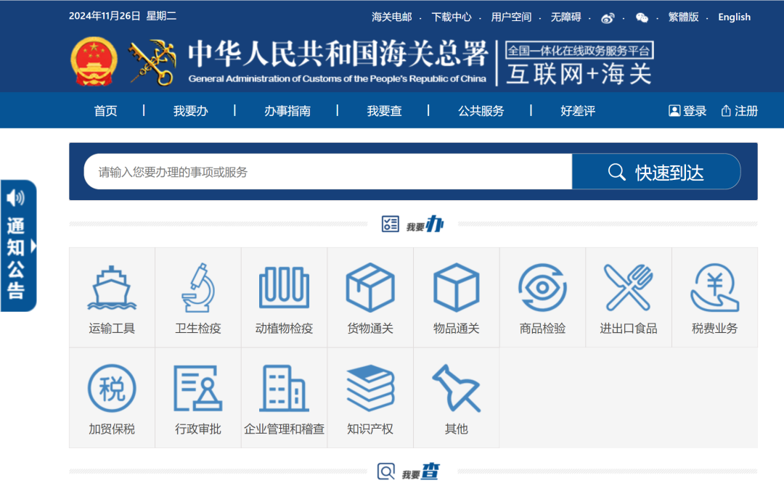Viewport: 784px width, 491px height.
Task: Open the 货物通关 package icon
Action: point(370,288)
